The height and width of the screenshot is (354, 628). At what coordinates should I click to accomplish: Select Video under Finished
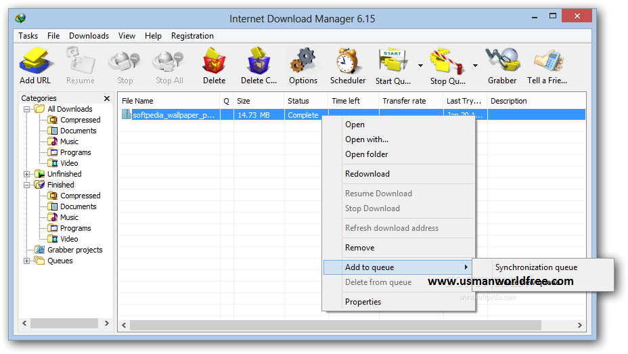point(69,239)
